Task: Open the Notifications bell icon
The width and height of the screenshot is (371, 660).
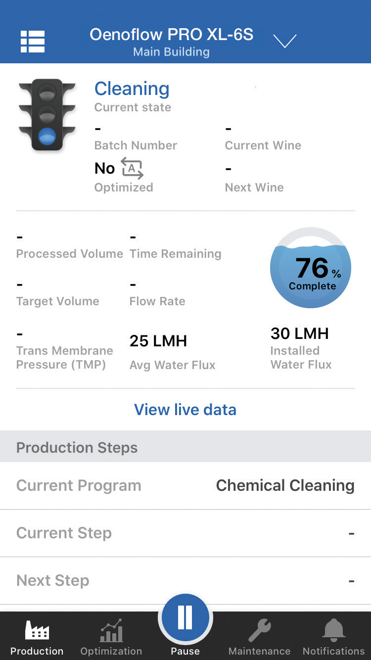Action: tap(333, 631)
